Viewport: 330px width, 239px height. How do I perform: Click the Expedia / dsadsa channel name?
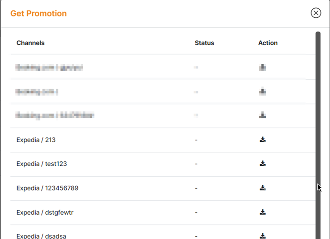41,236
